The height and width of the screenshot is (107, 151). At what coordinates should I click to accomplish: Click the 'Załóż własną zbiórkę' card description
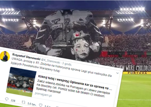73,88
